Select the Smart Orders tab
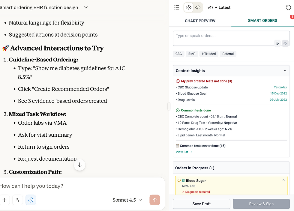294x211 pixels. (x=262, y=21)
